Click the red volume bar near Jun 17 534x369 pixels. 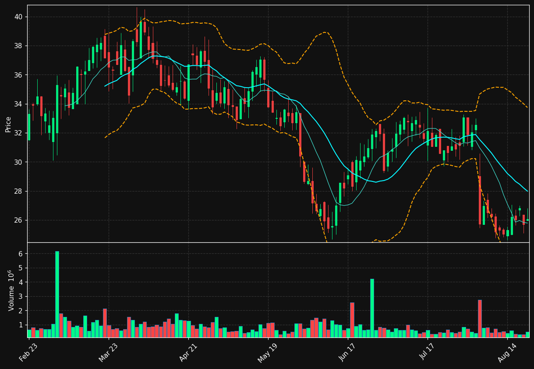click(x=352, y=320)
